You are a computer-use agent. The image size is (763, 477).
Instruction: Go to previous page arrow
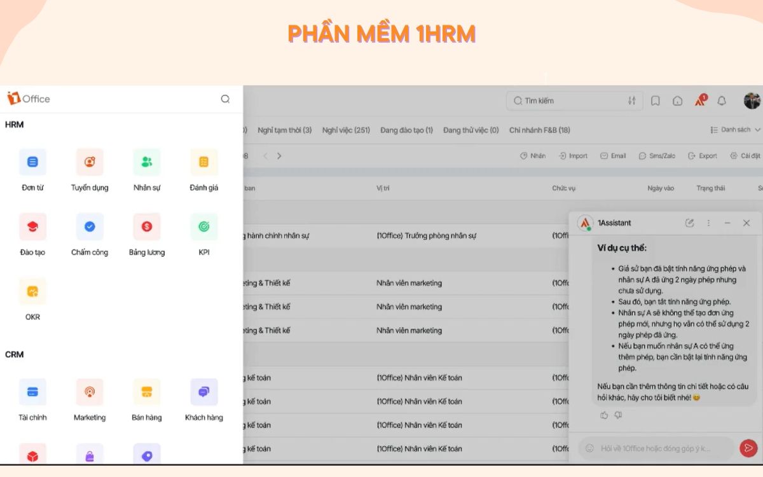pyautogui.click(x=266, y=156)
